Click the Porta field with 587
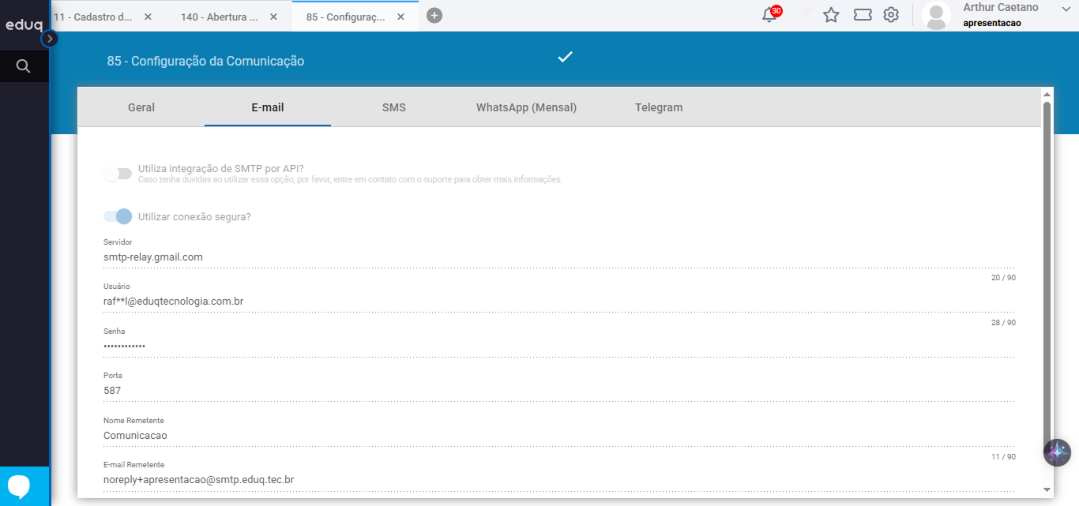The image size is (1079, 506). [559, 391]
